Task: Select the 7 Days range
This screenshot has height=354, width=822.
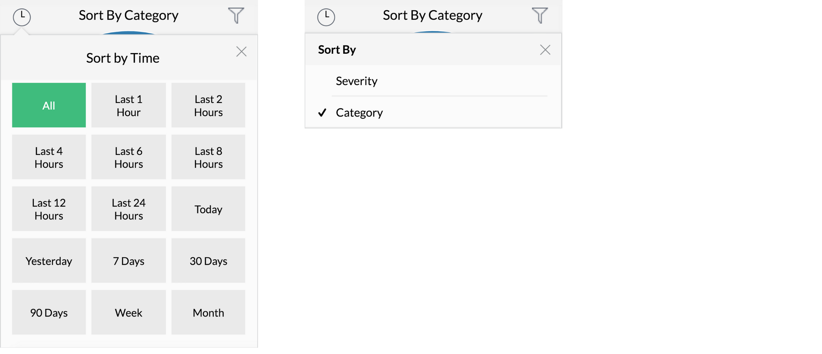Action: tap(128, 261)
